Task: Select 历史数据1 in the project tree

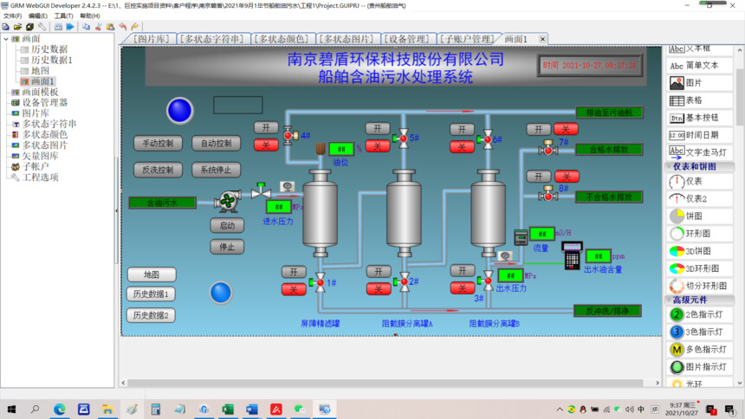Action: pyautogui.click(x=52, y=61)
